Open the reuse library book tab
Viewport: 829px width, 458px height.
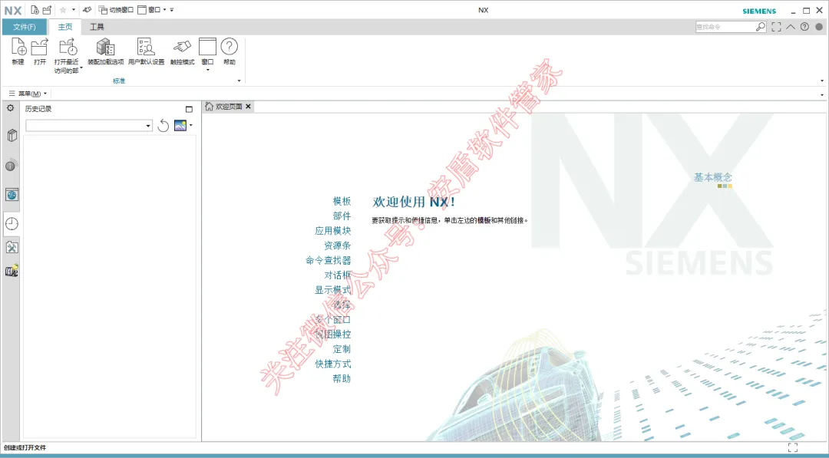click(x=12, y=136)
